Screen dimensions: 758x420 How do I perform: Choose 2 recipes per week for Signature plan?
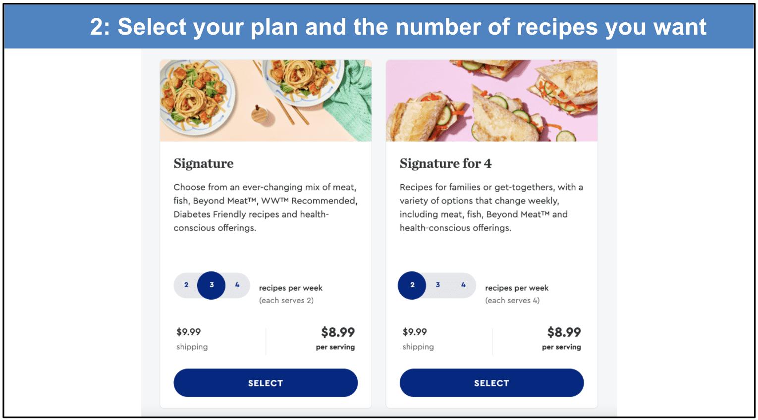point(186,285)
